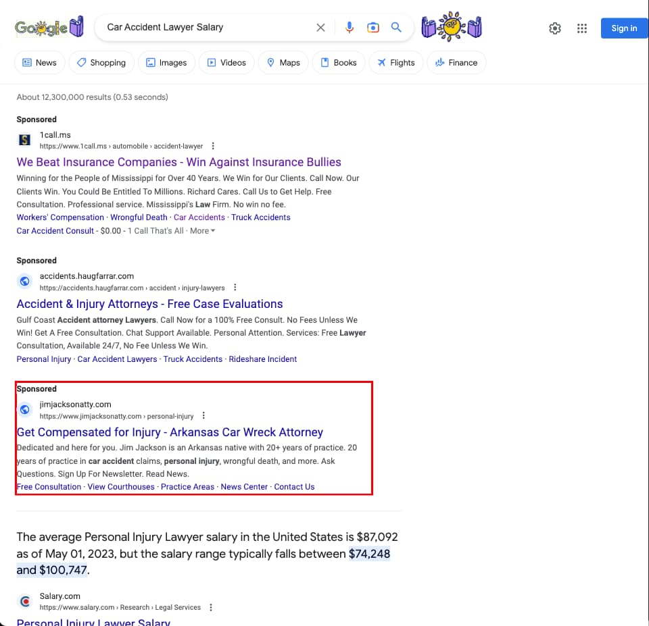649x626 pixels.
Task: Switch to the Books filter tab
Action: point(339,62)
